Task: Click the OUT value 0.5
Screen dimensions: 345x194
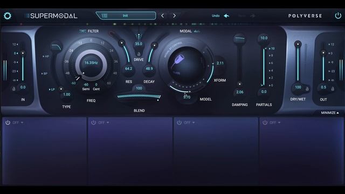Action: click(x=323, y=87)
